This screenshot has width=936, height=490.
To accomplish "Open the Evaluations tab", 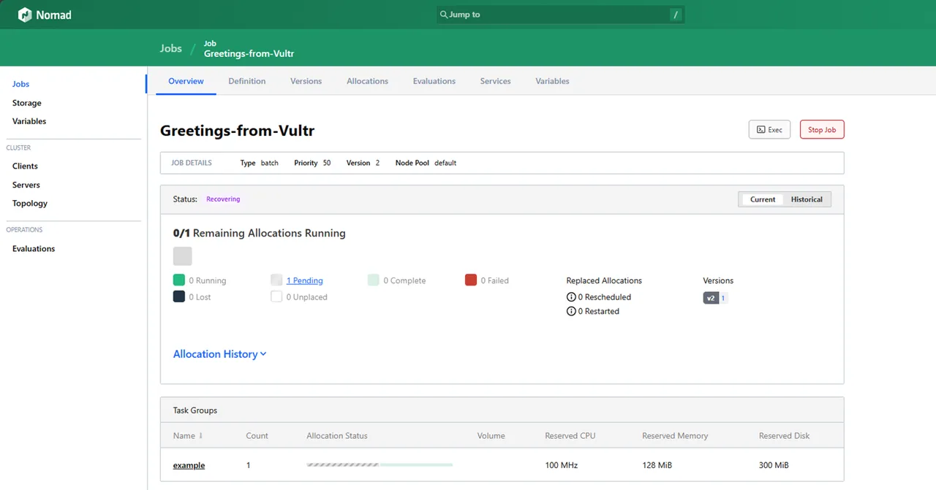I will [434, 81].
